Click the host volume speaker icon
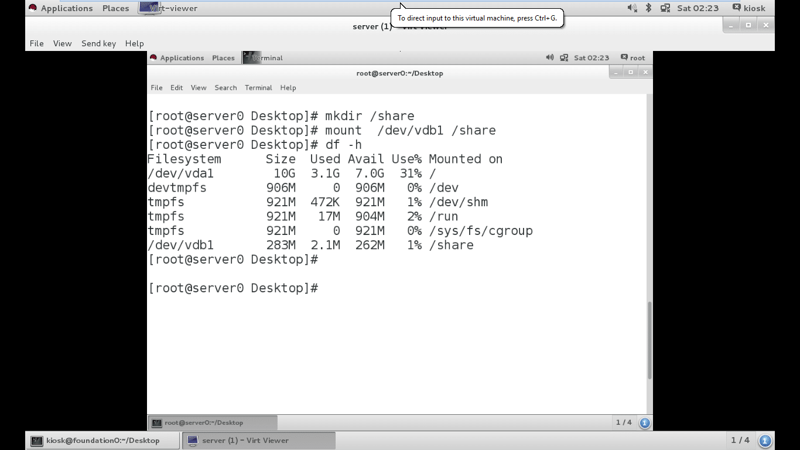Image resolution: width=800 pixels, height=450 pixels. 632,8
